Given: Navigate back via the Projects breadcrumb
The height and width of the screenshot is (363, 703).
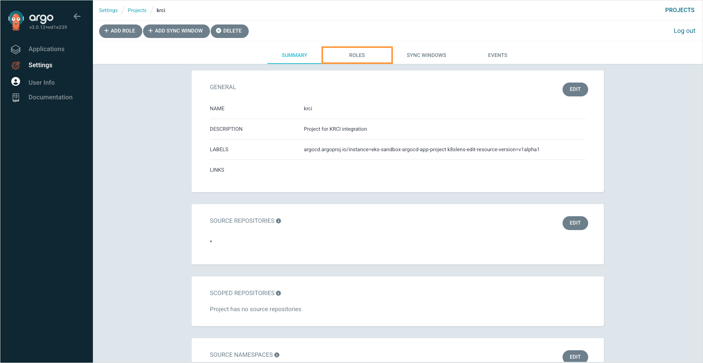Looking at the screenshot, I should (x=137, y=10).
